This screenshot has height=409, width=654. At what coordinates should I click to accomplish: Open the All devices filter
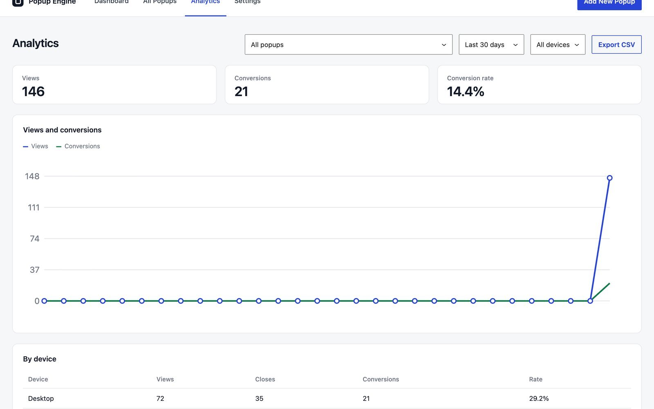pyautogui.click(x=558, y=45)
